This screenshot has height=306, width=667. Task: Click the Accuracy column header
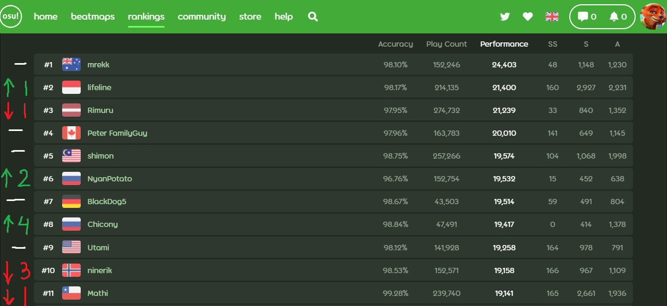[x=396, y=45]
